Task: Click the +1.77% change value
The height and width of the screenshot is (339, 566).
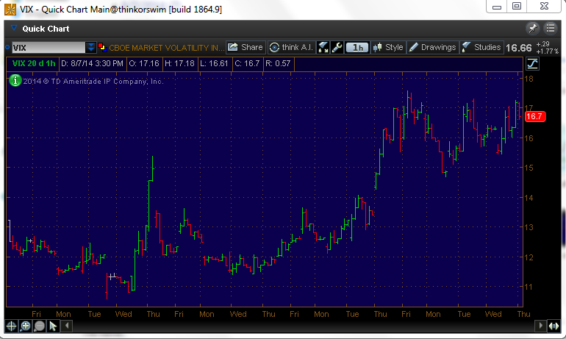Action: coord(547,51)
